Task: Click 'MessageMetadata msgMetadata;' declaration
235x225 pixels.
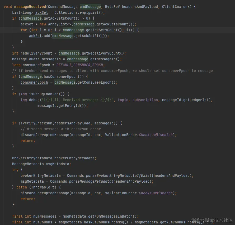Action: [x=41, y=164]
